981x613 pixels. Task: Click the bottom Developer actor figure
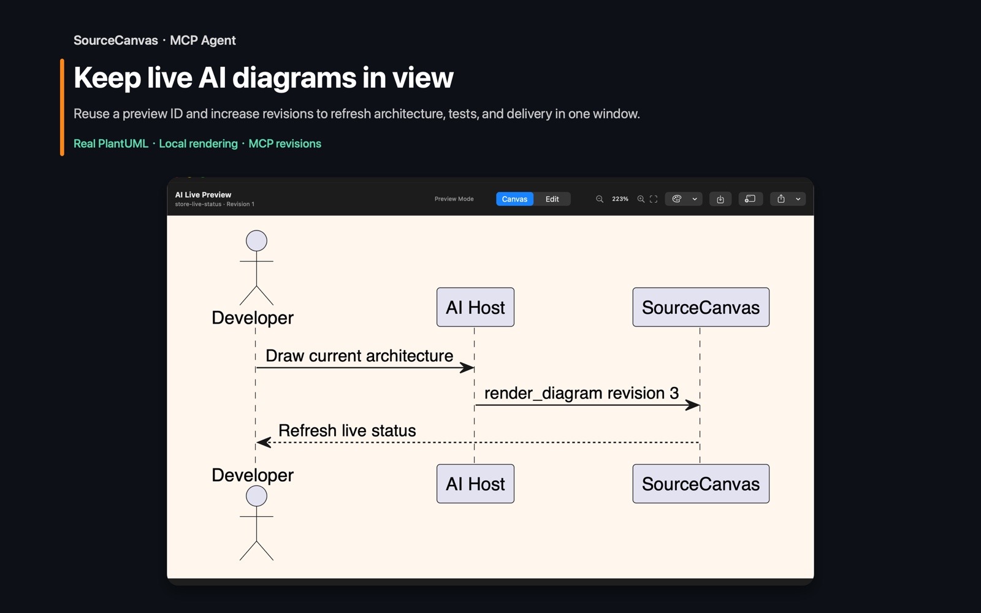click(x=256, y=523)
